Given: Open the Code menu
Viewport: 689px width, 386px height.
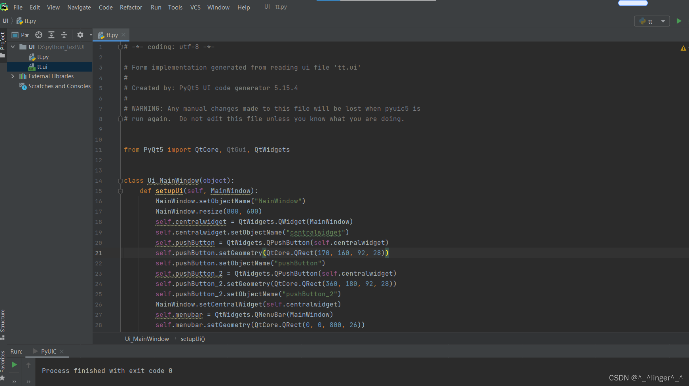Looking at the screenshot, I should [x=106, y=7].
